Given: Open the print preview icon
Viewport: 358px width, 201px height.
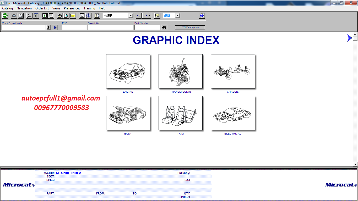Looking at the screenshot, I should pyautogui.click(x=66, y=16).
